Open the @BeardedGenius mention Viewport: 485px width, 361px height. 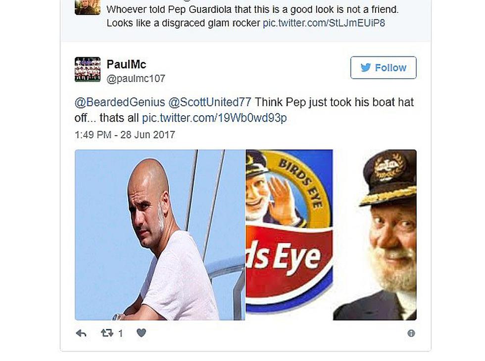click(120, 102)
